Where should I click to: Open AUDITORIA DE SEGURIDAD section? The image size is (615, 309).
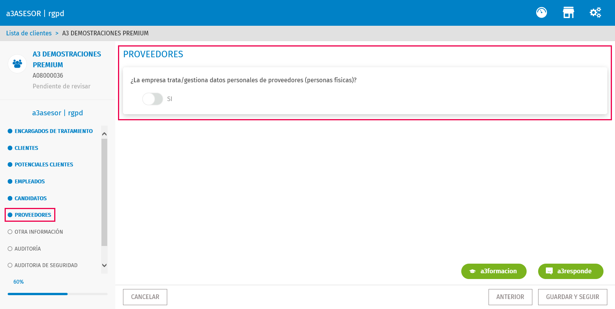coord(46,265)
